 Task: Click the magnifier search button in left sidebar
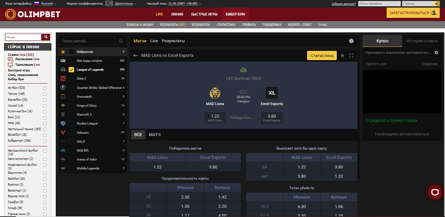pos(46,37)
